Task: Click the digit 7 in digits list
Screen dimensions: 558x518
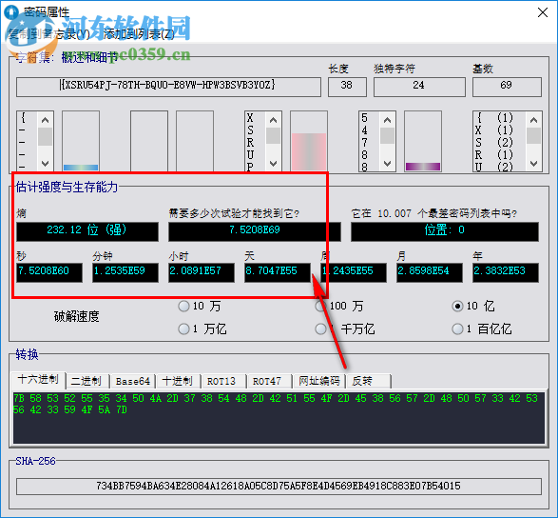Action: pos(364,142)
